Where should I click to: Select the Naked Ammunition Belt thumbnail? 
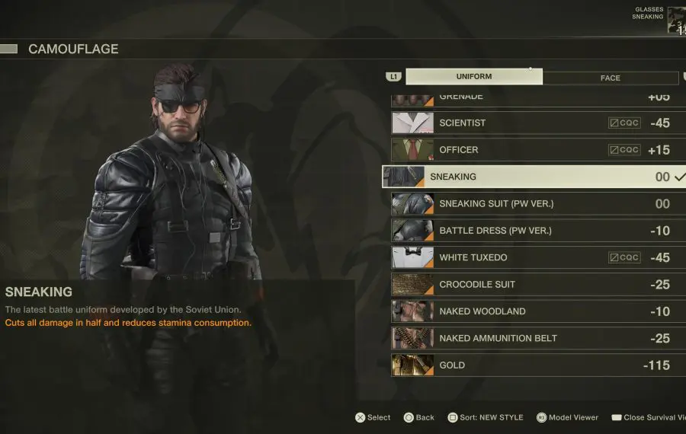click(412, 338)
